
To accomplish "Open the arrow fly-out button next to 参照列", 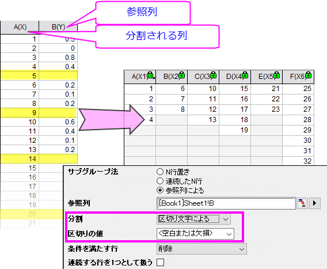I will 315,203.
